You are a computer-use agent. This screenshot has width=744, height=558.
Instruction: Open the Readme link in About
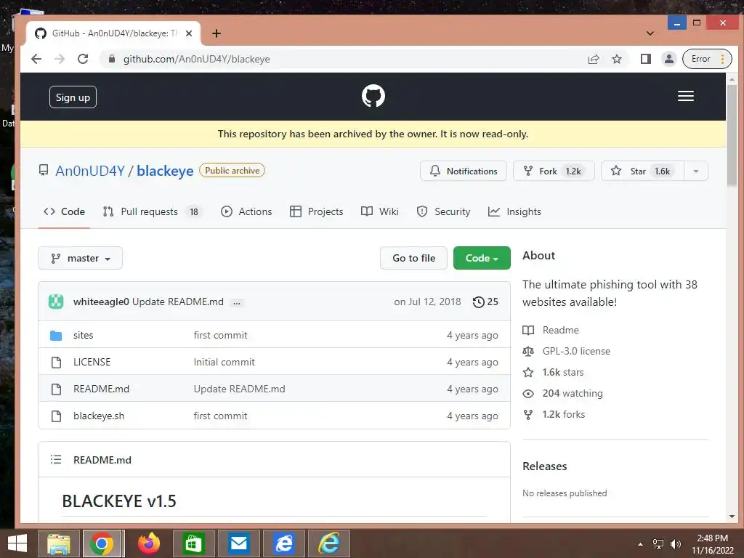560,330
